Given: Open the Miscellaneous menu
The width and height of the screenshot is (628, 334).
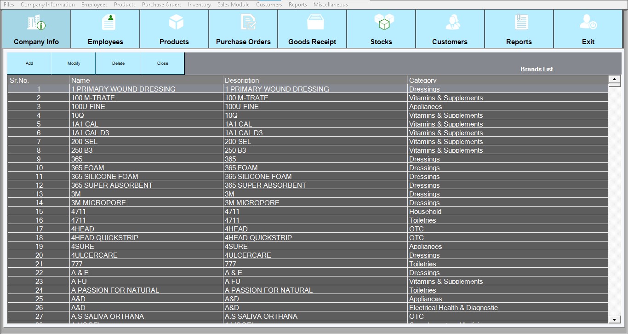Looking at the screenshot, I should click(331, 5).
